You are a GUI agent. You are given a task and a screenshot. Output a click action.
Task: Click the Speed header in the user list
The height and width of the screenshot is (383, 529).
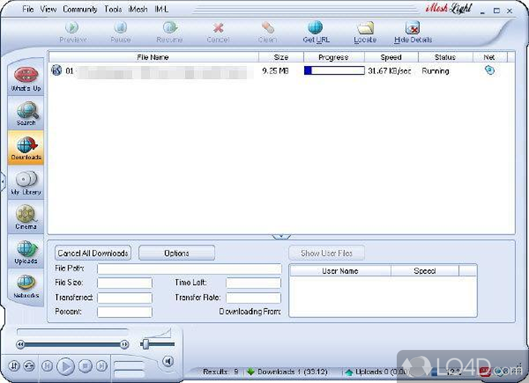(x=425, y=271)
